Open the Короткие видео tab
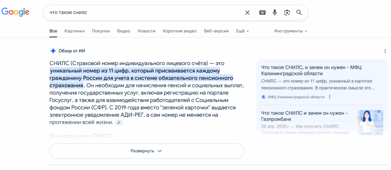Image resolution: width=391 pixels, height=170 pixels. click(180, 31)
